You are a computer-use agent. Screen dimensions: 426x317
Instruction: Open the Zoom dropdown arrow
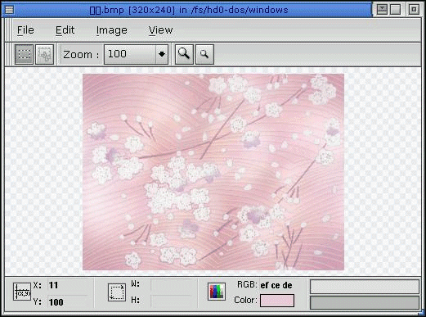162,54
